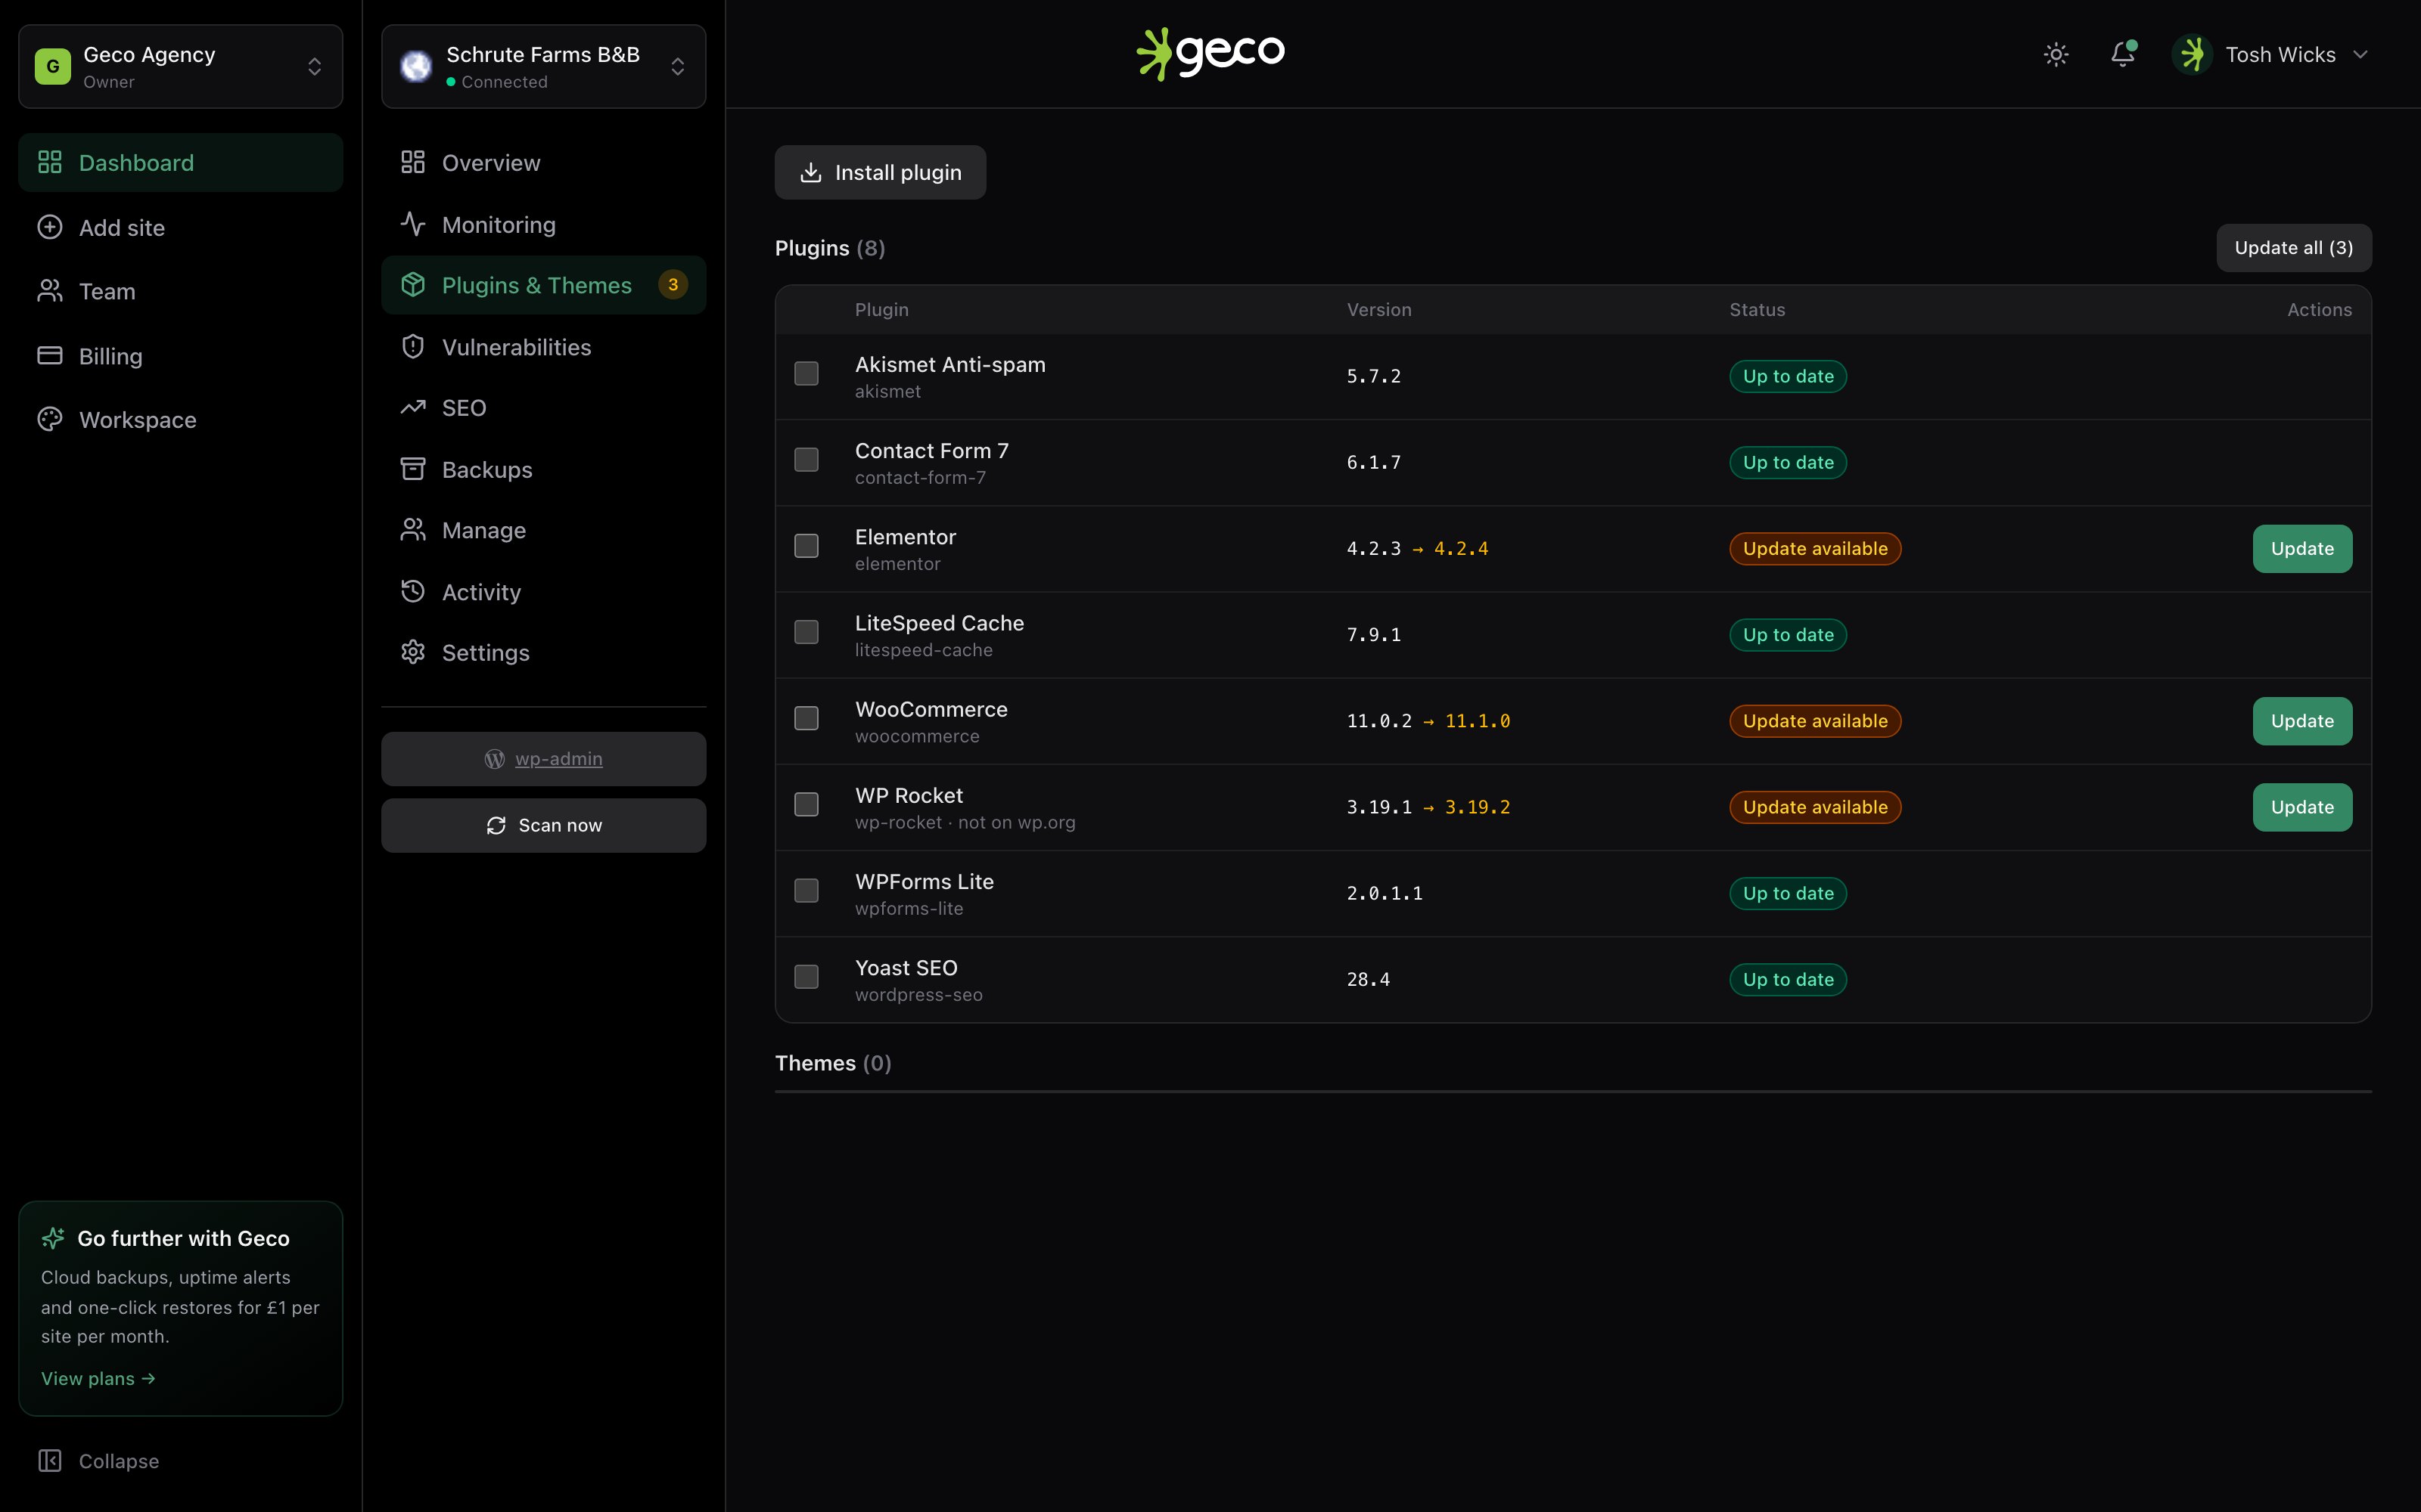Open the Tosh Wicks user menu chevron
2421x1512 pixels.
[2361, 54]
